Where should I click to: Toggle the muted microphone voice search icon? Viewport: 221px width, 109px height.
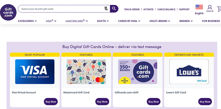(106, 9)
